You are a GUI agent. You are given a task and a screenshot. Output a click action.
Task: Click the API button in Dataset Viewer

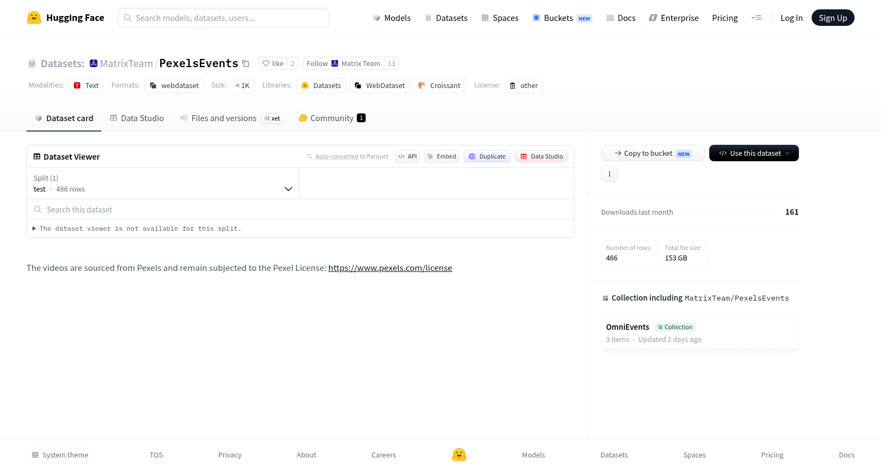tap(407, 156)
